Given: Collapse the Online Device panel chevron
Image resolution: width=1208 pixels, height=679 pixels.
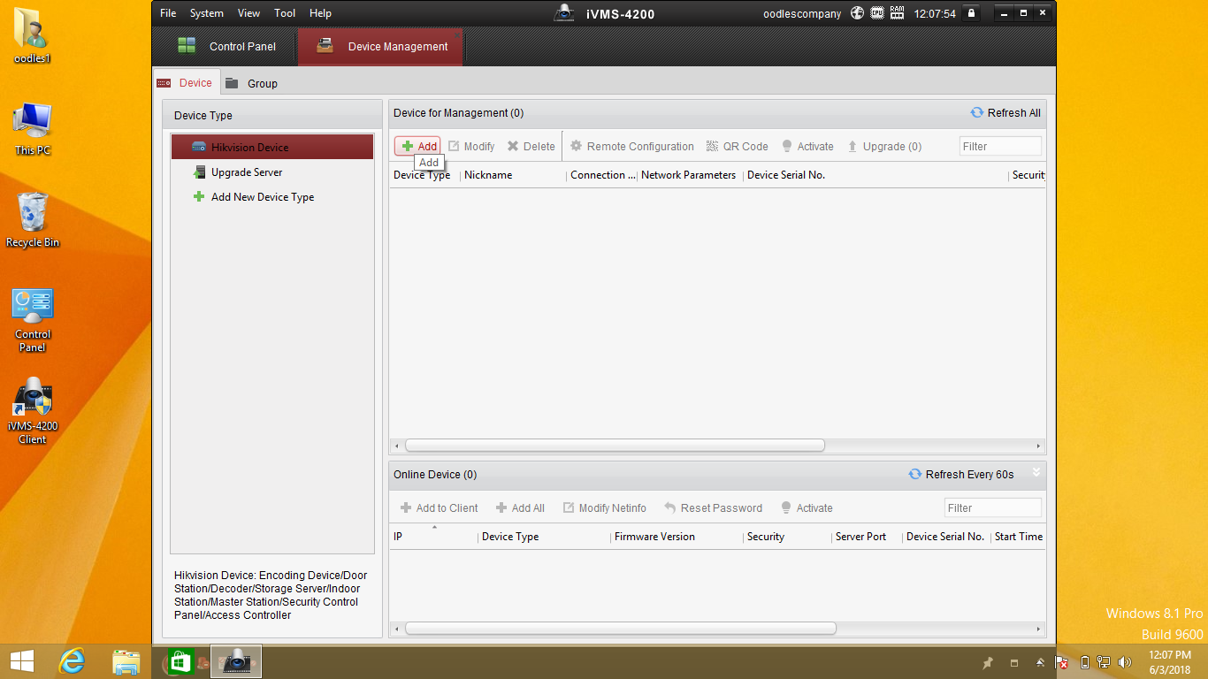Looking at the screenshot, I should 1036,473.
